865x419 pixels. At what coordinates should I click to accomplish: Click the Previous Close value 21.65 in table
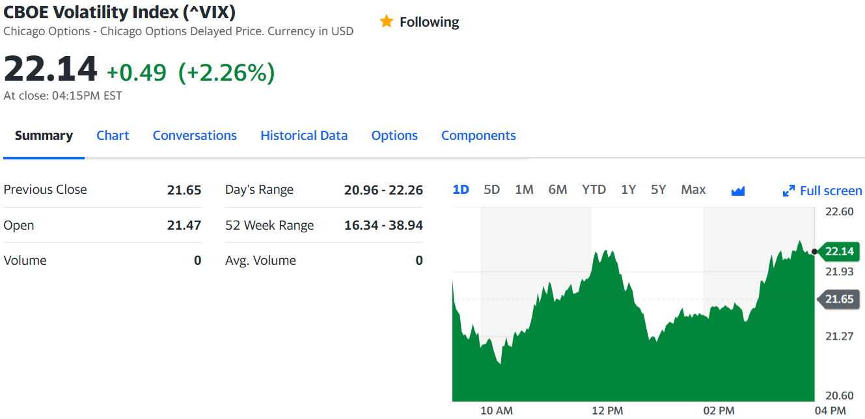184,190
